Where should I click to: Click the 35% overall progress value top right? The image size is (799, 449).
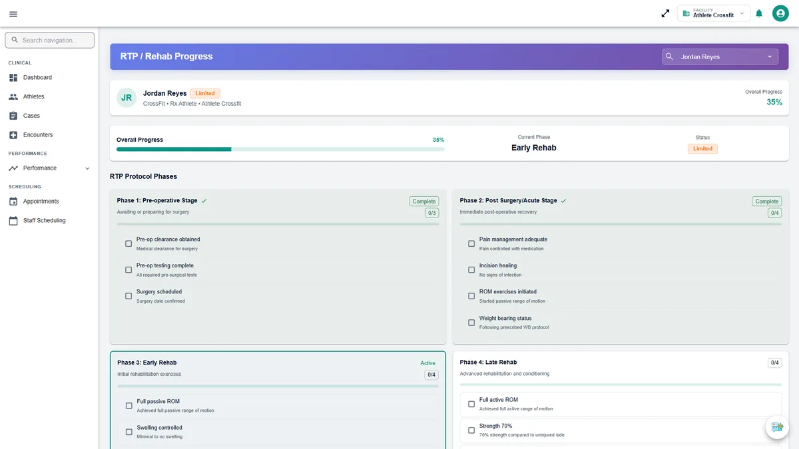pyautogui.click(x=774, y=102)
